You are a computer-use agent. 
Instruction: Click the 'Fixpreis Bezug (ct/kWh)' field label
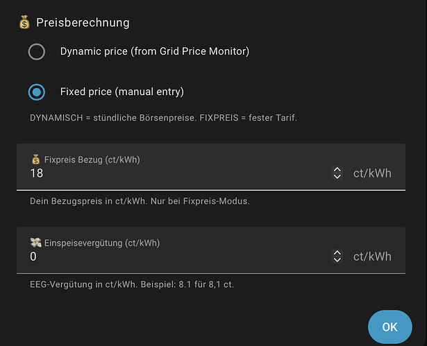point(92,159)
